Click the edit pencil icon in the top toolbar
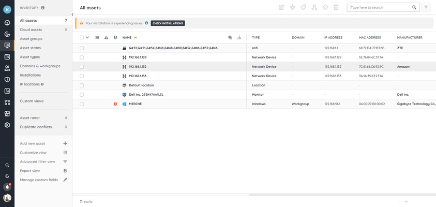This screenshot has height=207, width=436. coord(281,8)
